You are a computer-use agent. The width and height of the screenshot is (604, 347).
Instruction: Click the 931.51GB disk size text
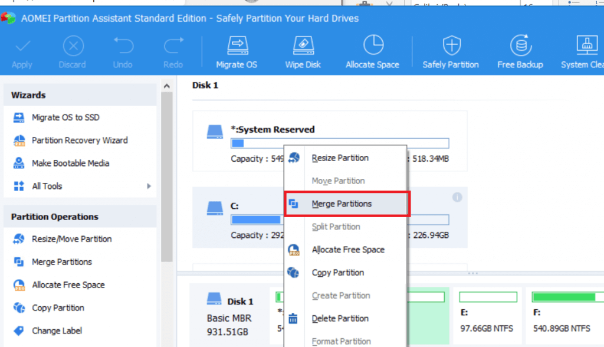228,332
